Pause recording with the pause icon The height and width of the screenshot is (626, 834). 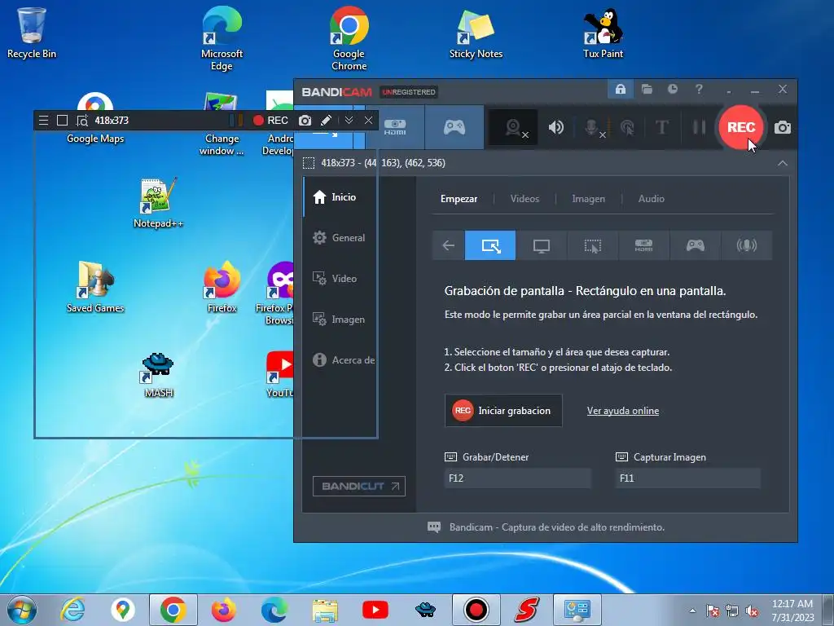pyautogui.click(x=699, y=127)
